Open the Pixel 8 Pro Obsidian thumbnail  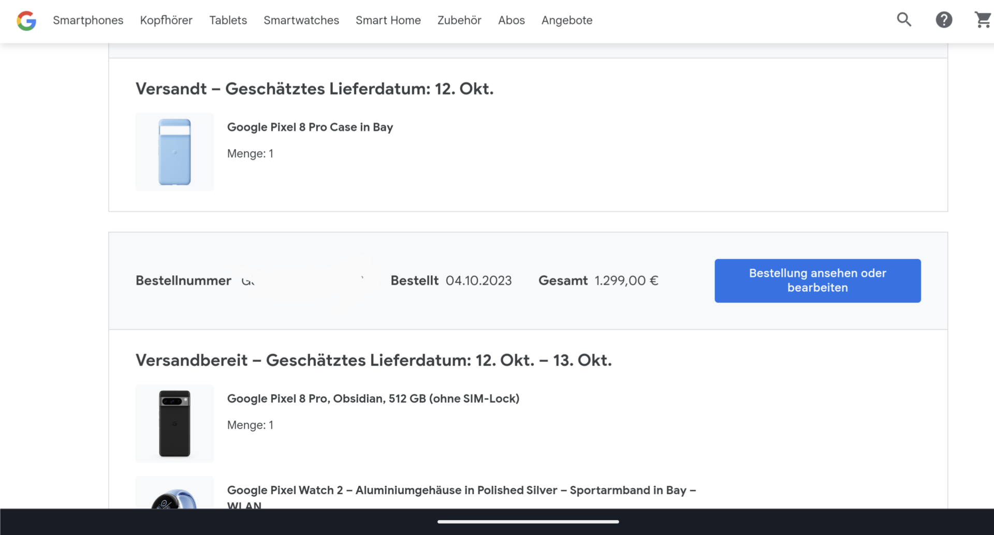click(x=174, y=423)
